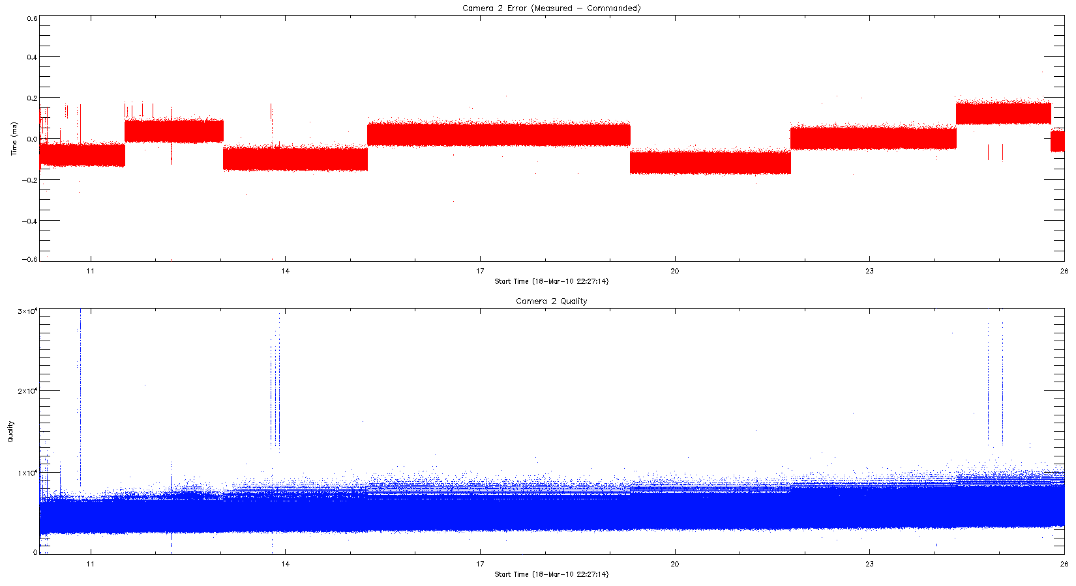Pick the longest red error band, between 15 and 19
1076x586 pixels.
(499, 134)
